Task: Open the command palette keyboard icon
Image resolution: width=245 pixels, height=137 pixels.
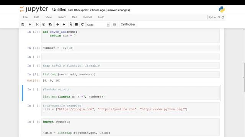Action: pos(114,24)
